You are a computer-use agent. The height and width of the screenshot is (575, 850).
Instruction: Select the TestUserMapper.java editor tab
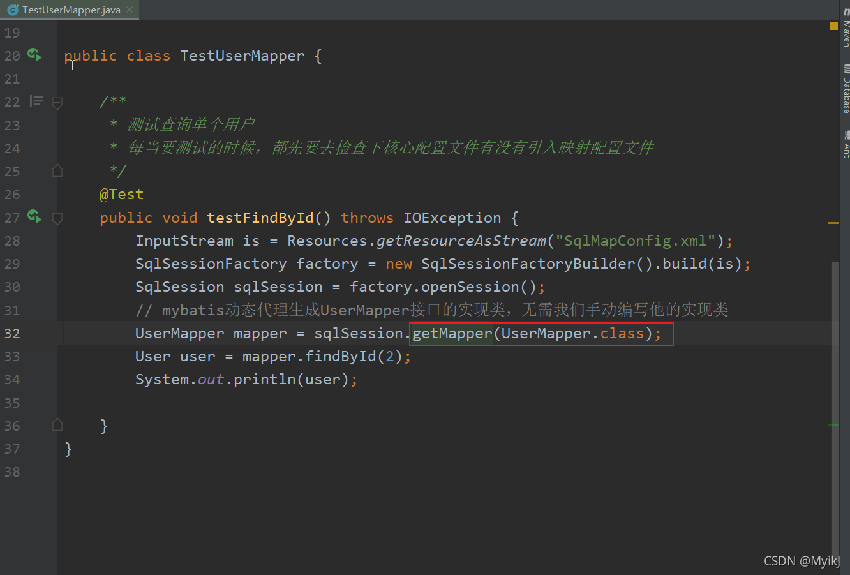(70, 10)
